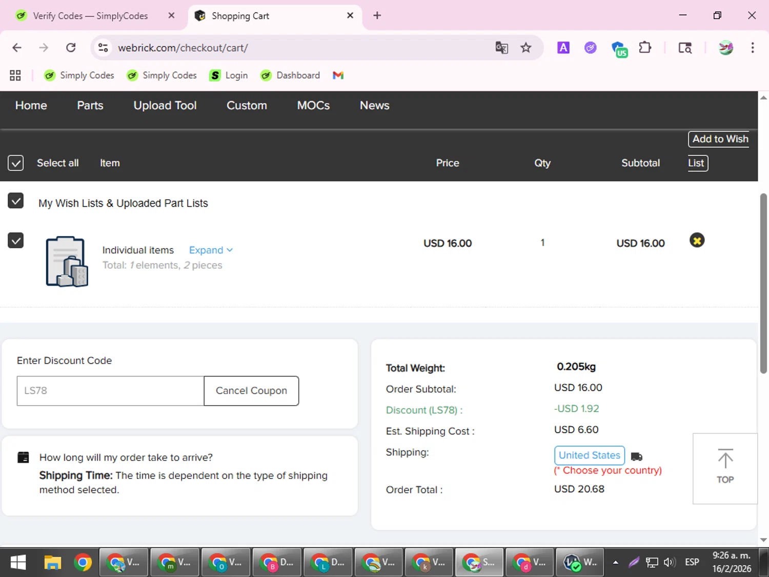Click the Discount (LS78) label
The width and height of the screenshot is (769, 577).
coord(424,410)
